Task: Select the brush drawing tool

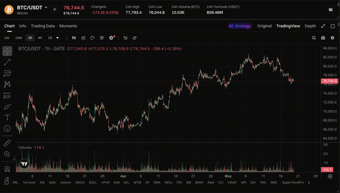Action: click(7, 107)
